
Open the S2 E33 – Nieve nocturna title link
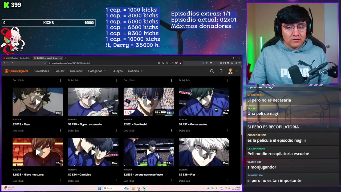click(28, 175)
